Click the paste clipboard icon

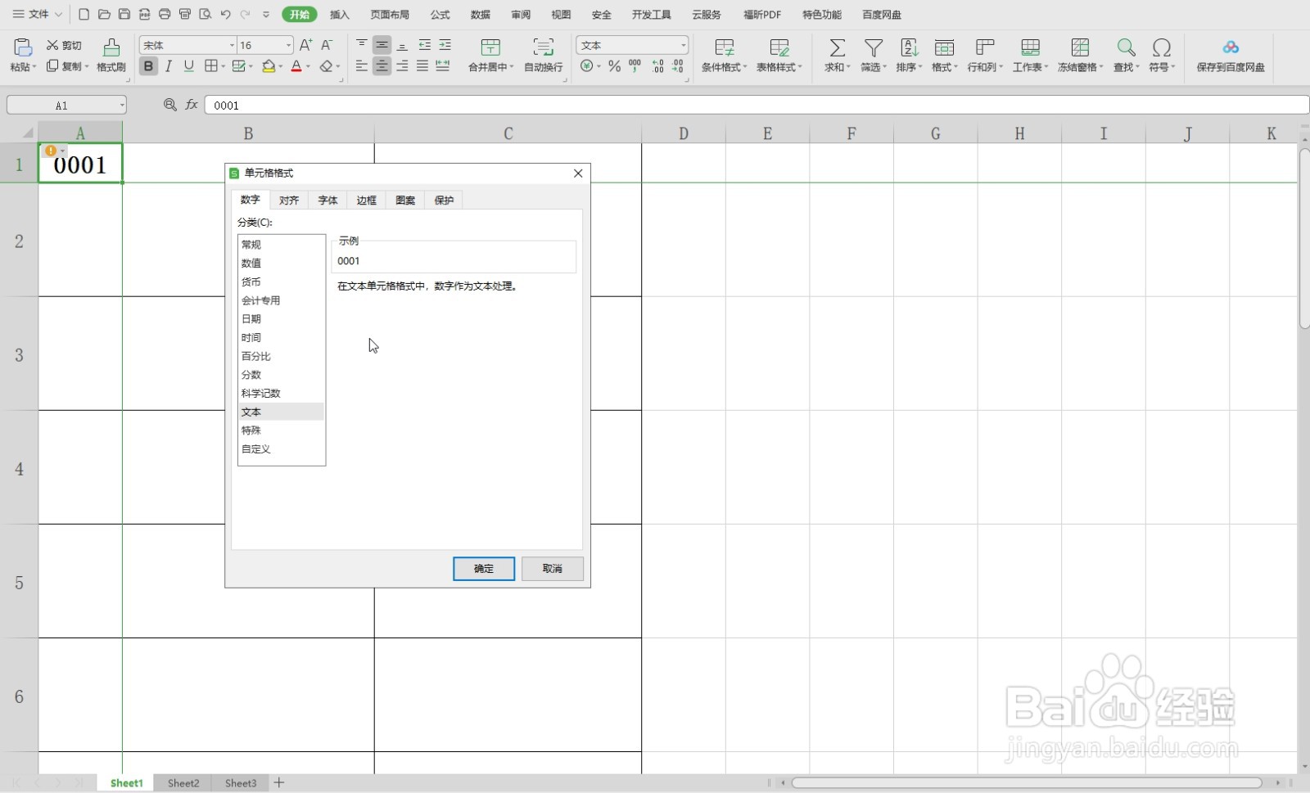[23, 47]
